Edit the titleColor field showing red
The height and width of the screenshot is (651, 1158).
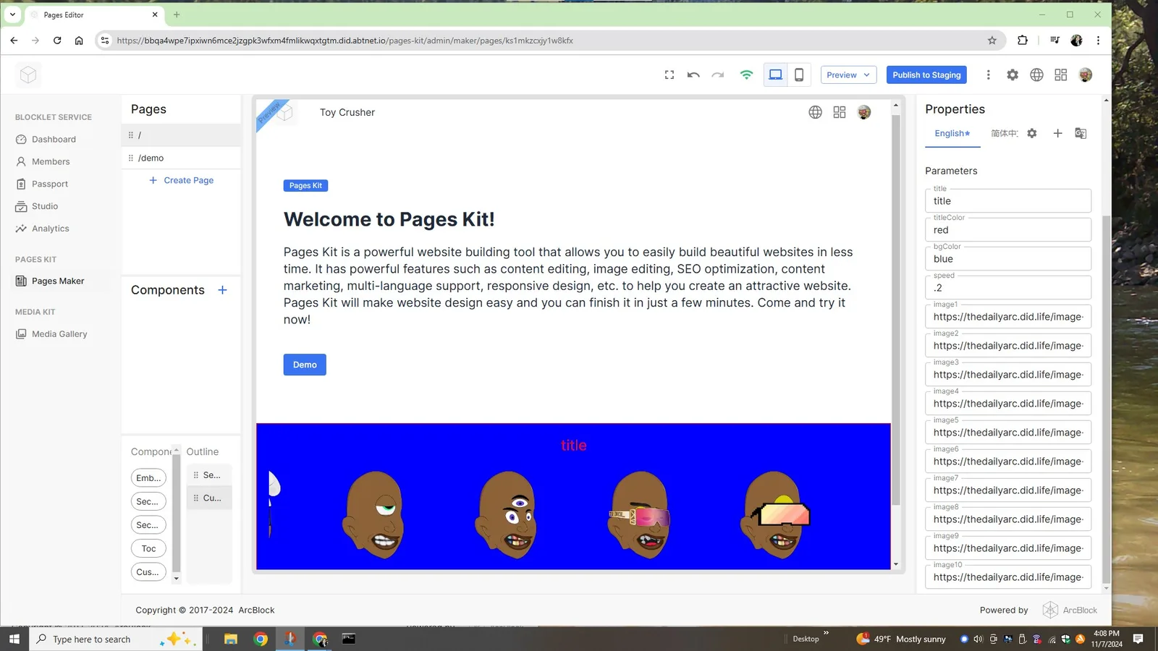[x=1008, y=230]
